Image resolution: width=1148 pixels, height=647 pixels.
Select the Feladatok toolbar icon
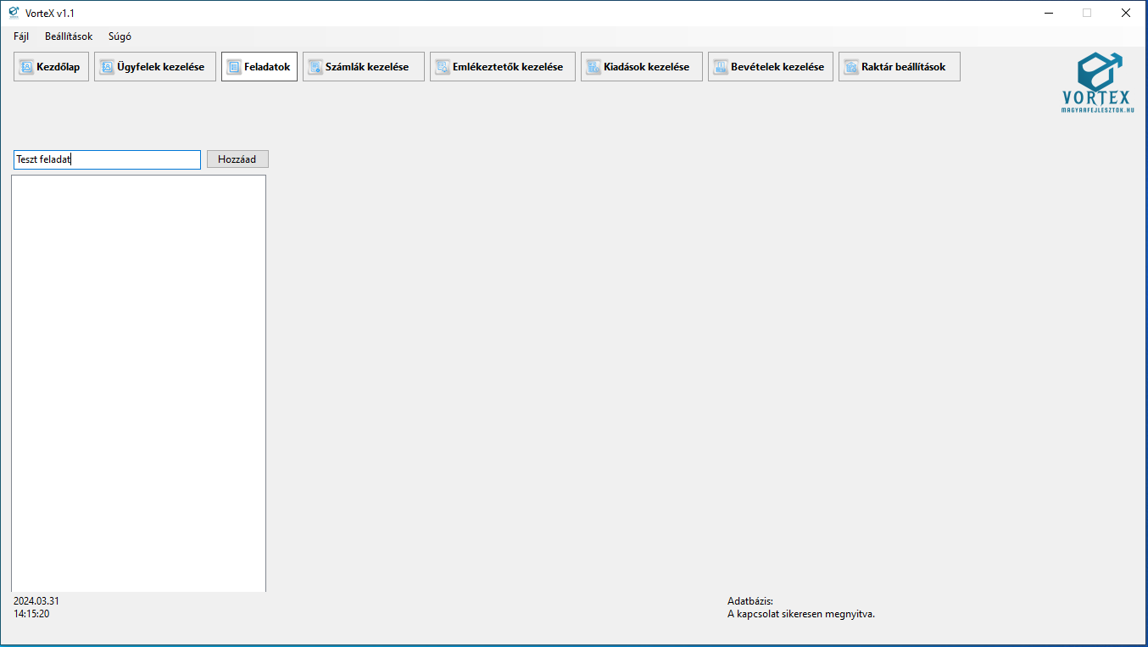pos(234,67)
